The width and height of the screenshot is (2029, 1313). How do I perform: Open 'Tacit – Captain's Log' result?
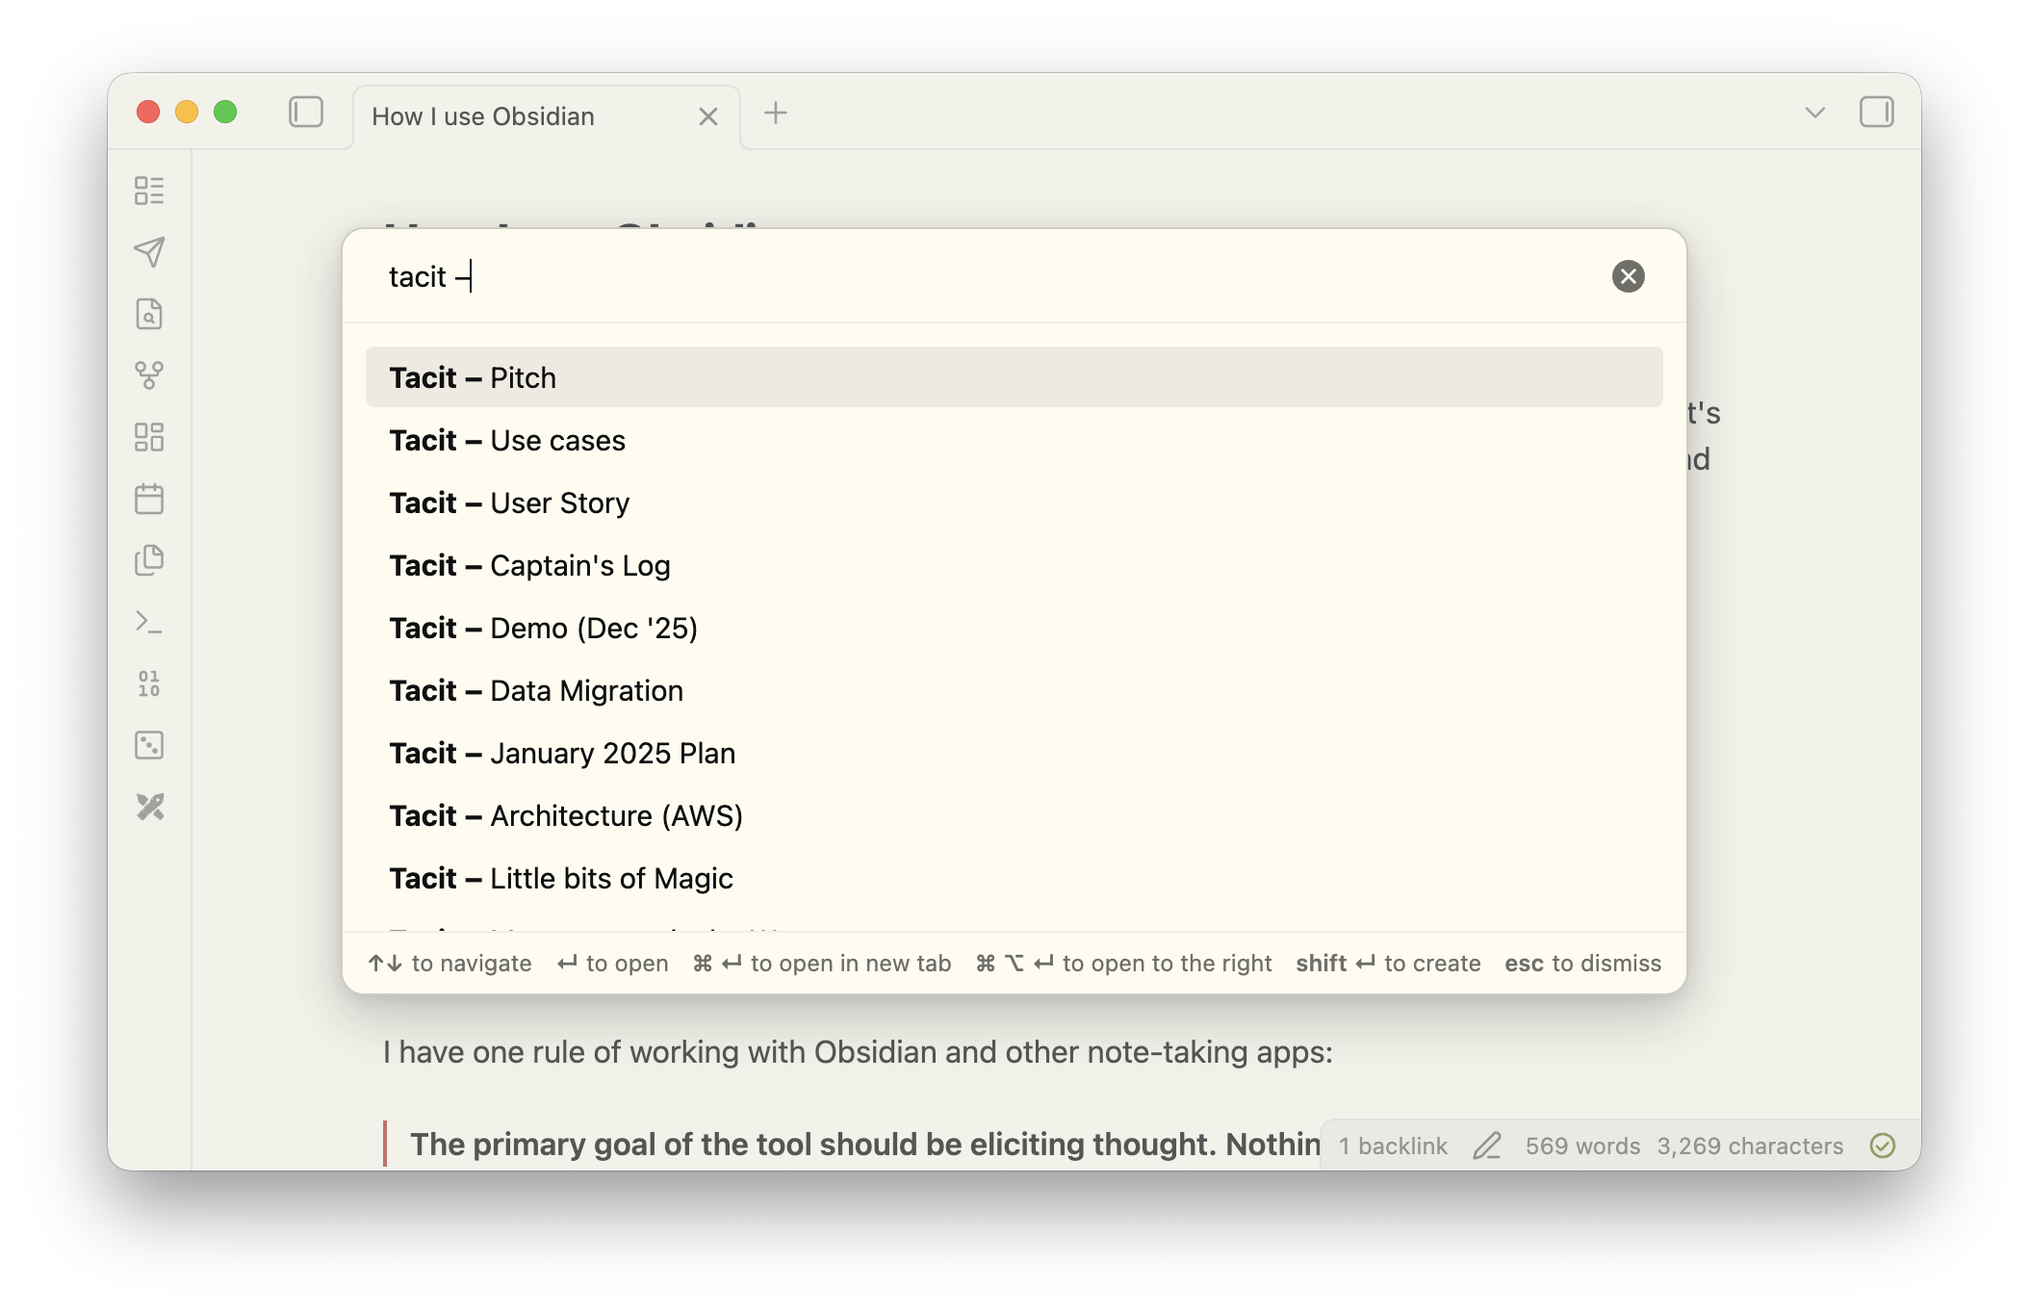tap(529, 566)
